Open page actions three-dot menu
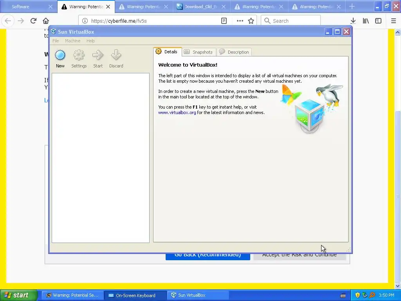The height and width of the screenshot is (301, 401). [x=240, y=21]
